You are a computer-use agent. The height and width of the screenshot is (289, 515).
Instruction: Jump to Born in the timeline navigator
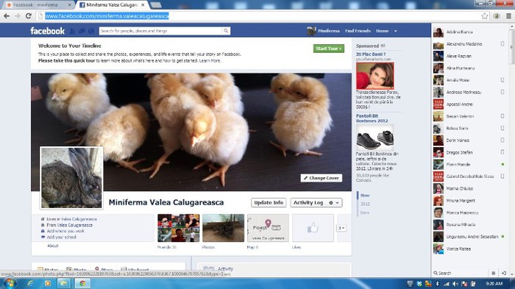tap(365, 213)
